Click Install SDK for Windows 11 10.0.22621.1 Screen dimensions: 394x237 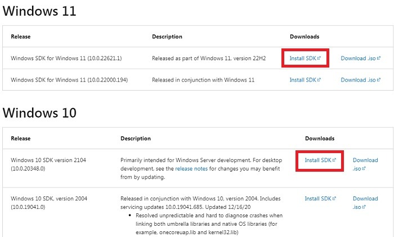tap(305, 59)
